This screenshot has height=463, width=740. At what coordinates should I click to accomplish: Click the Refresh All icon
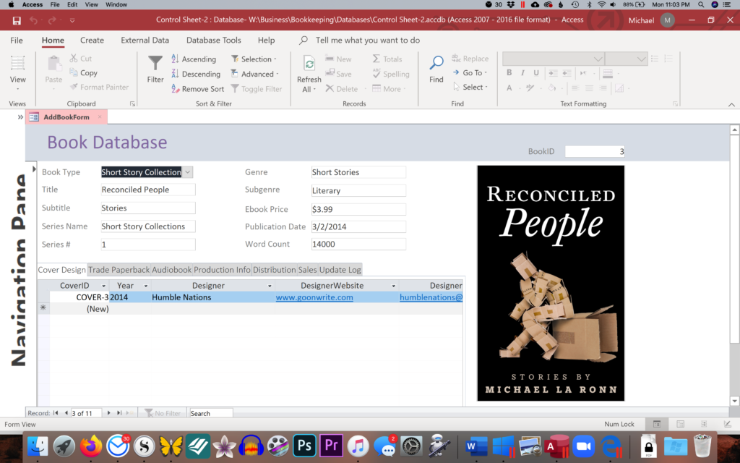[x=309, y=64]
